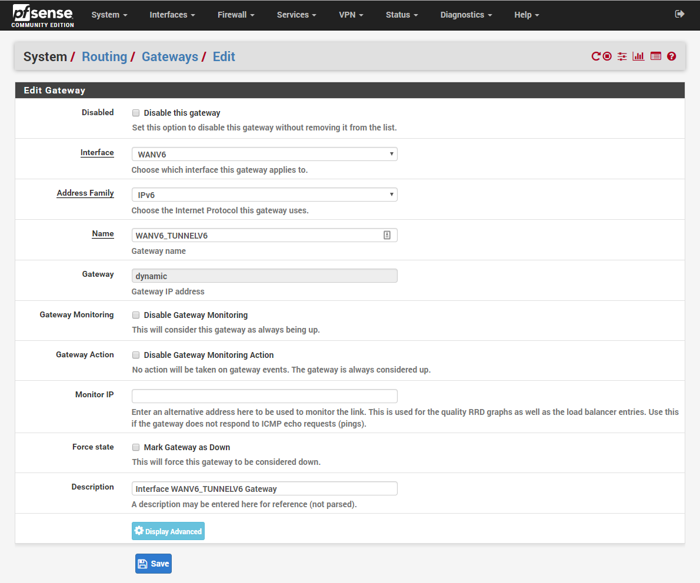700x583 pixels.
Task: Open the Interface dropdown showing WANV6
Action: coord(264,154)
